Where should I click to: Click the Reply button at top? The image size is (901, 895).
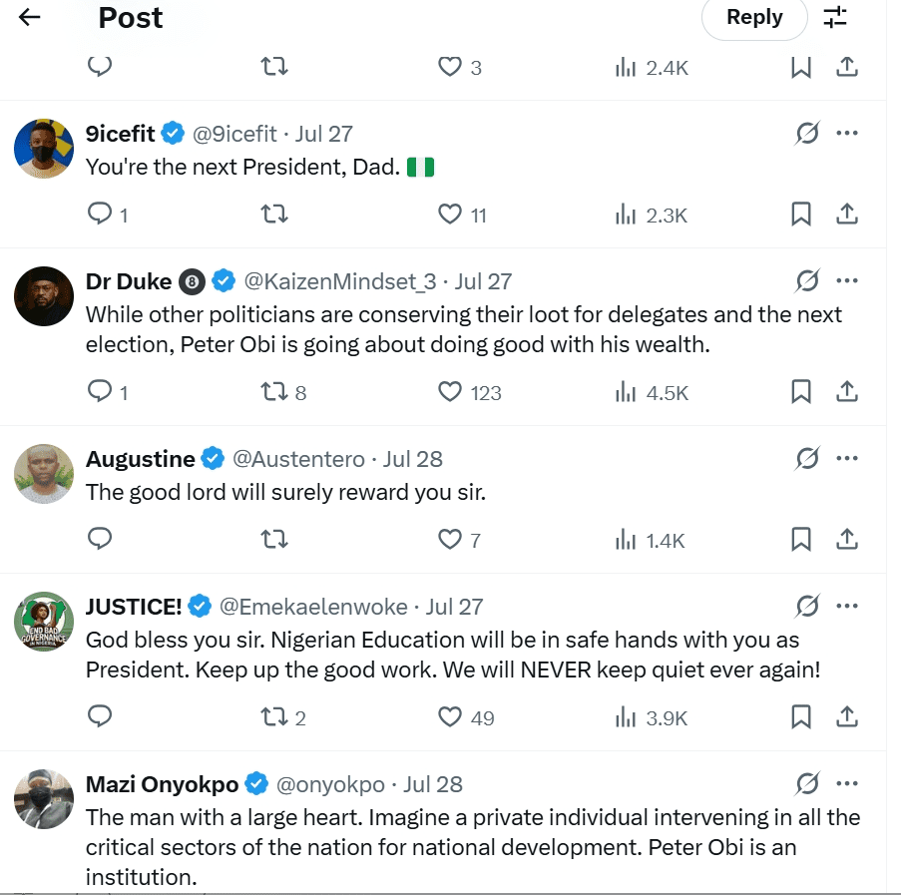754,17
